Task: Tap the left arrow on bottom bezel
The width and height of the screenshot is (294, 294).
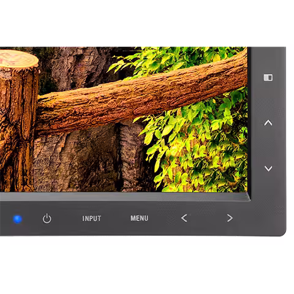Action: tap(184, 218)
